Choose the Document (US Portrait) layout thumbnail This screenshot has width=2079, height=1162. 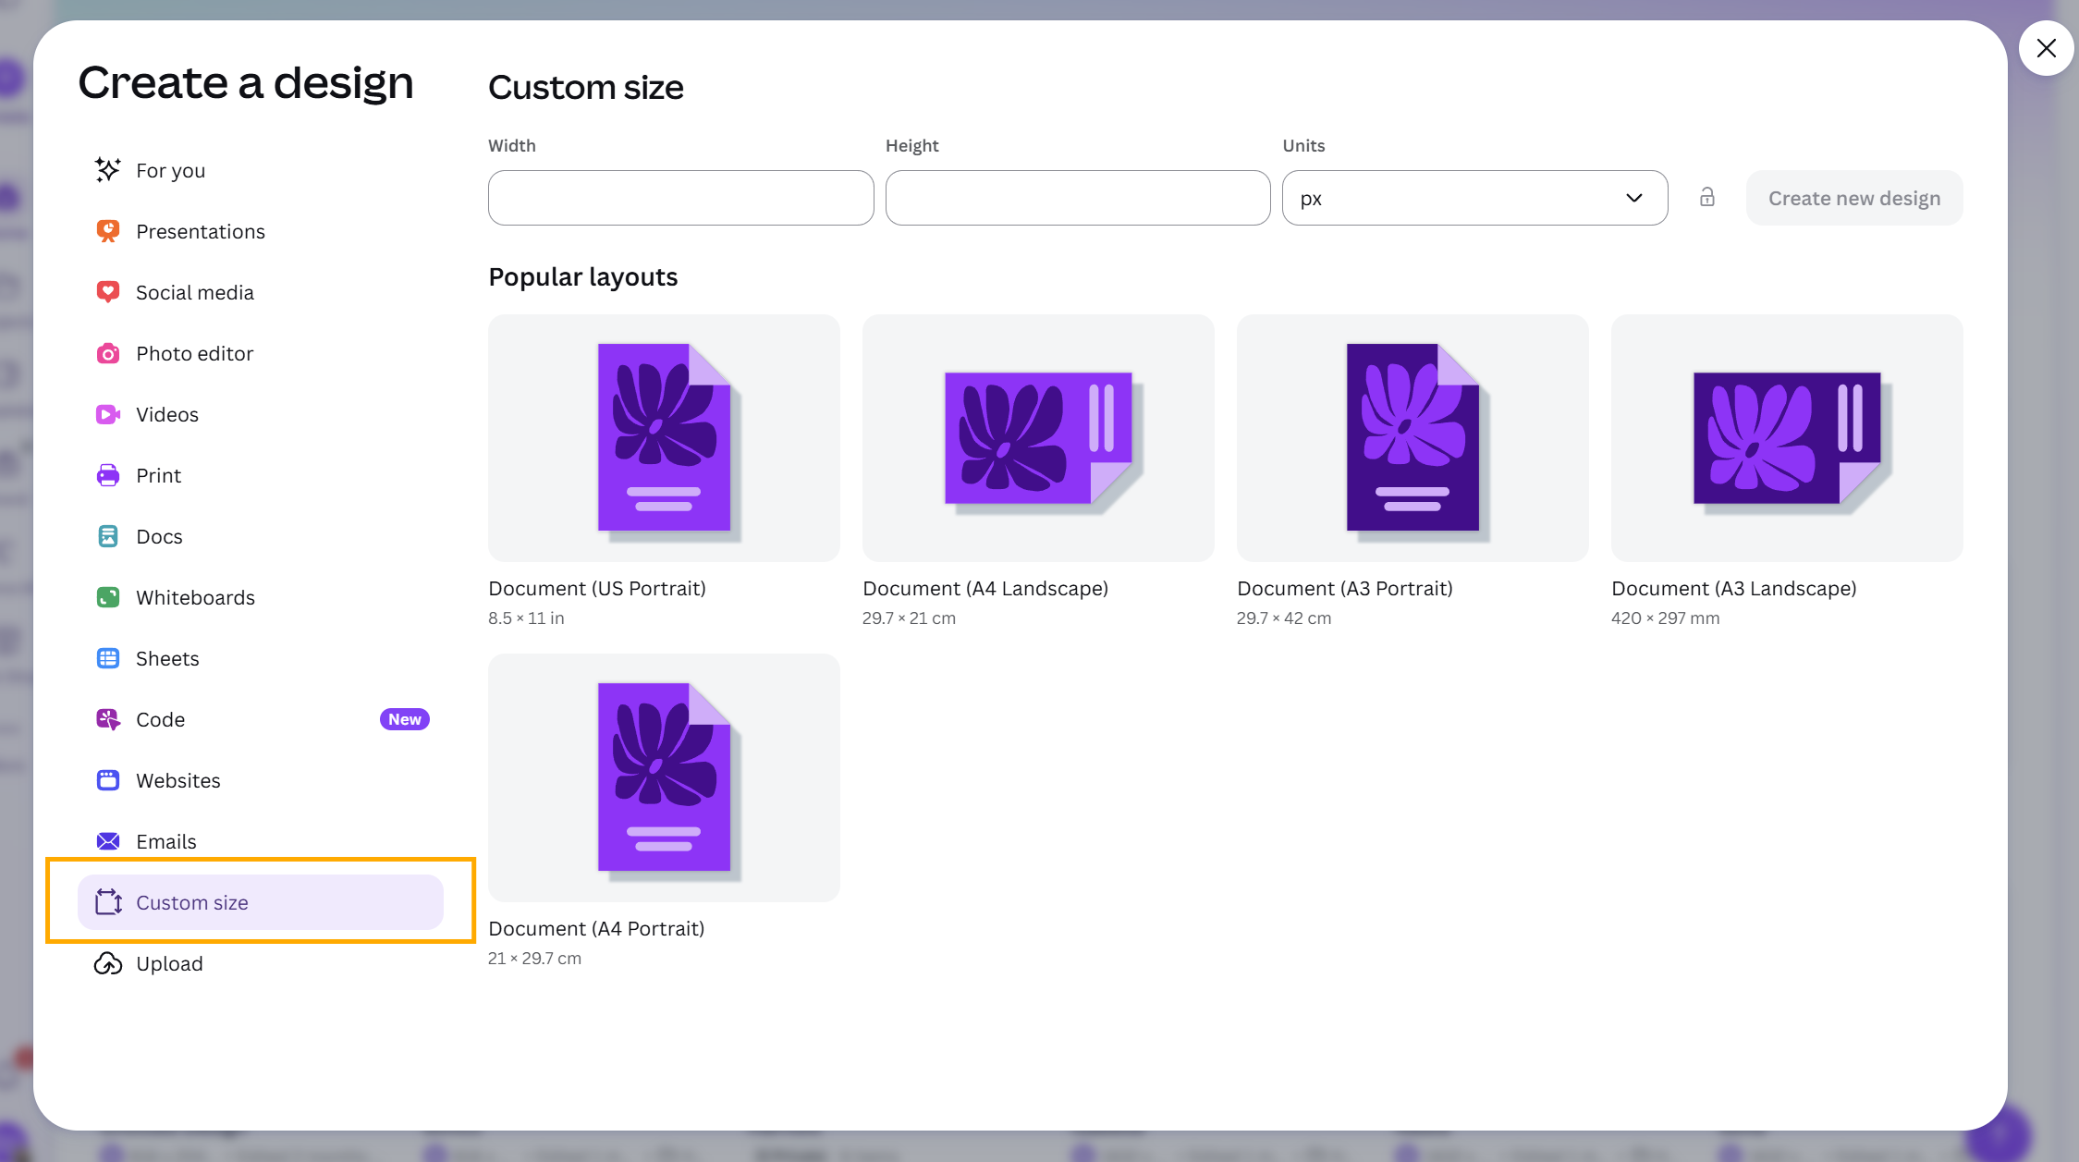[x=664, y=438]
